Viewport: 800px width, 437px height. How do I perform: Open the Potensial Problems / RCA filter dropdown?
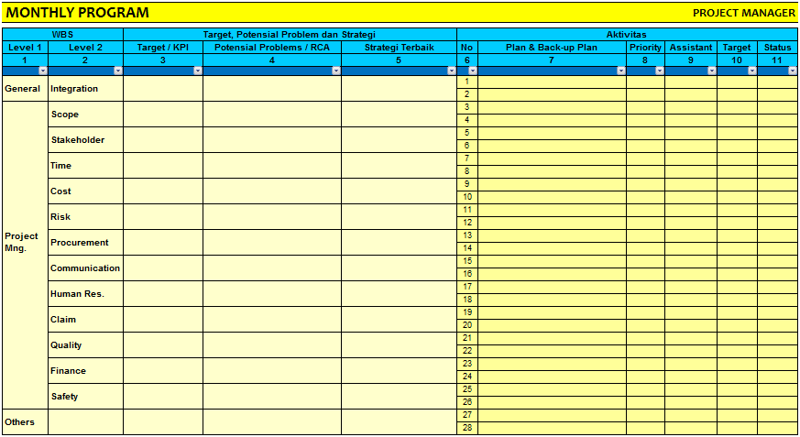335,71
